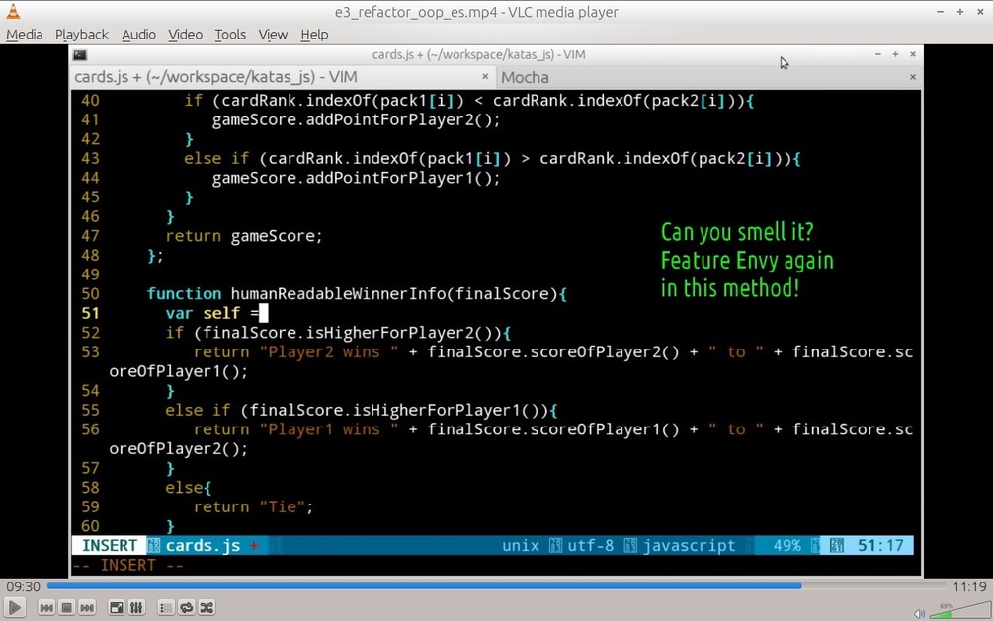993x621 pixels.
Task: Open the Playback menu
Action: [81, 34]
